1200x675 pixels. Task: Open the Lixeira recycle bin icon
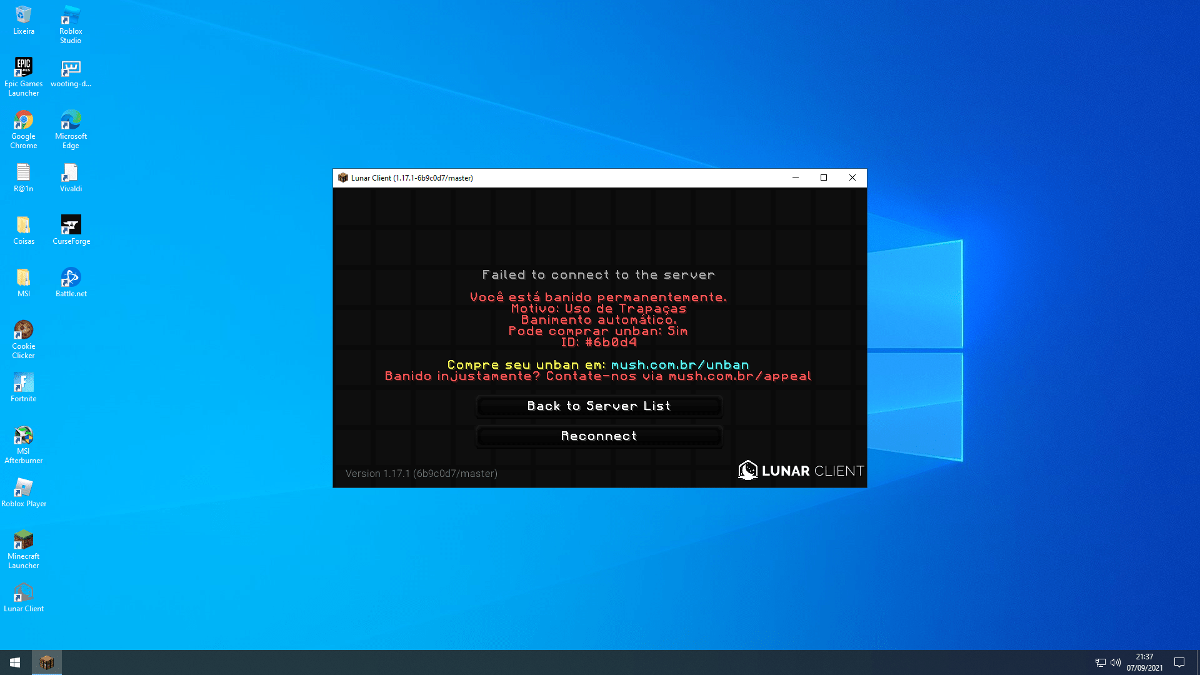click(x=24, y=20)
